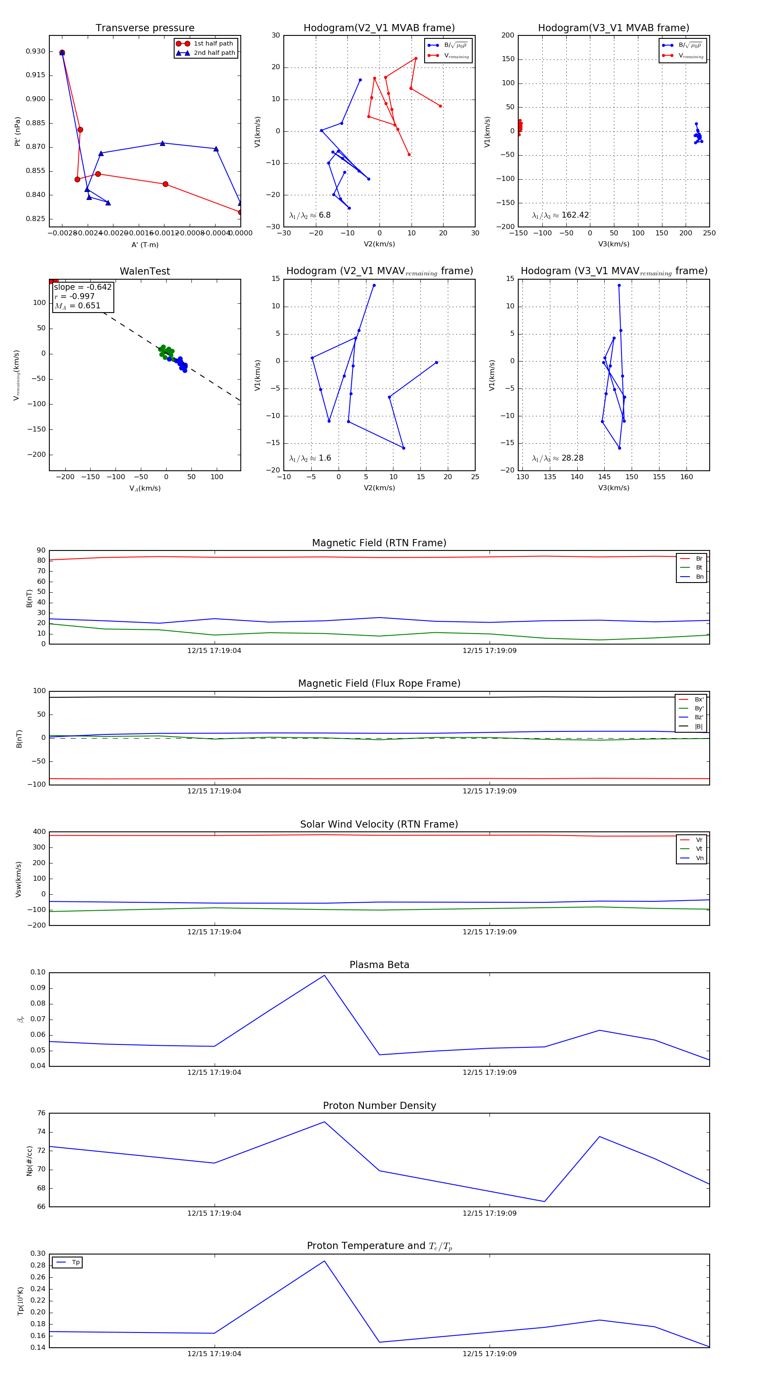Select the '1st half path' legend entry
The image size is (759, 1392).
point(205,44)
